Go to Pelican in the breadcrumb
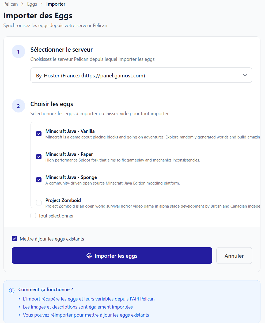Screen dimensions: 265x323 (10, 4)
